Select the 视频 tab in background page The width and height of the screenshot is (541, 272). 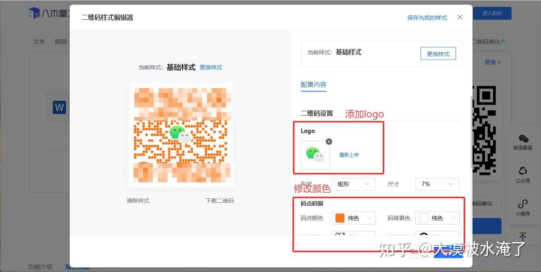point(61,42)
